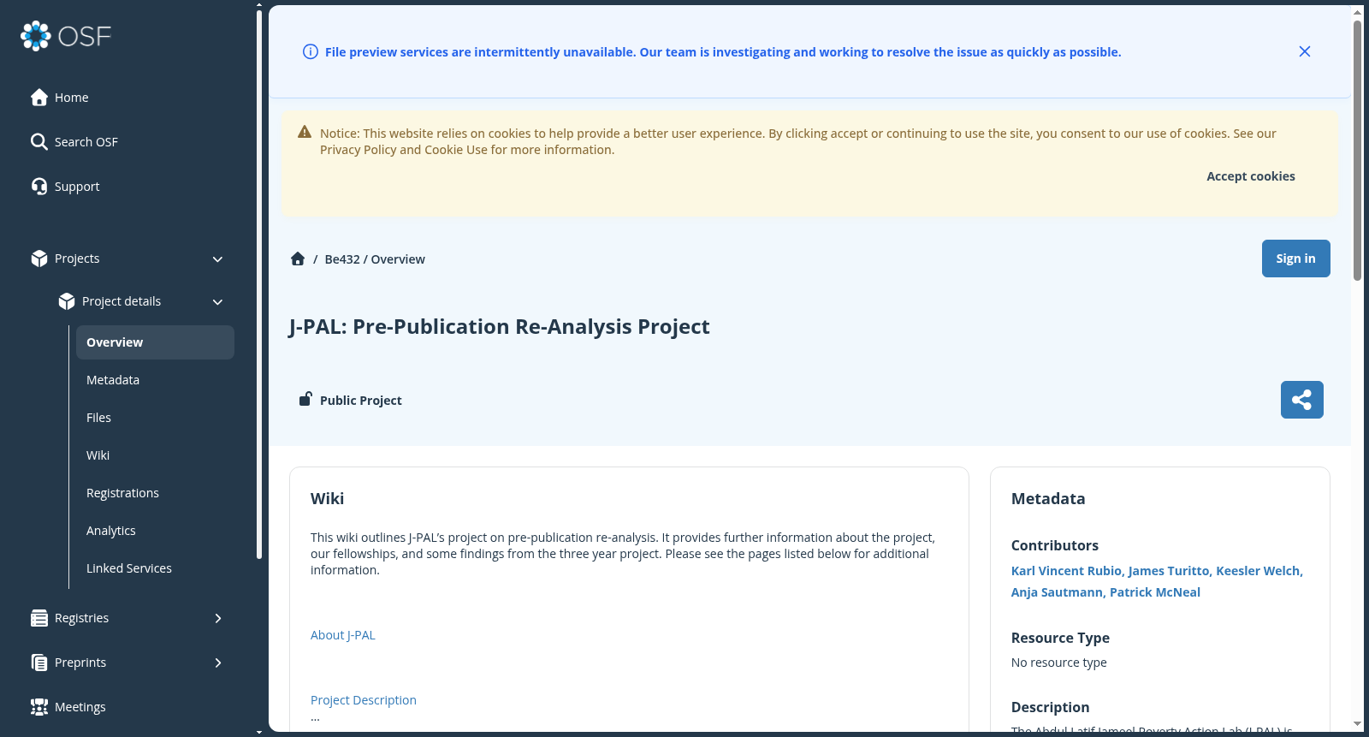
Task: Click Accept cookies
Action: (x=1250, y=176)
